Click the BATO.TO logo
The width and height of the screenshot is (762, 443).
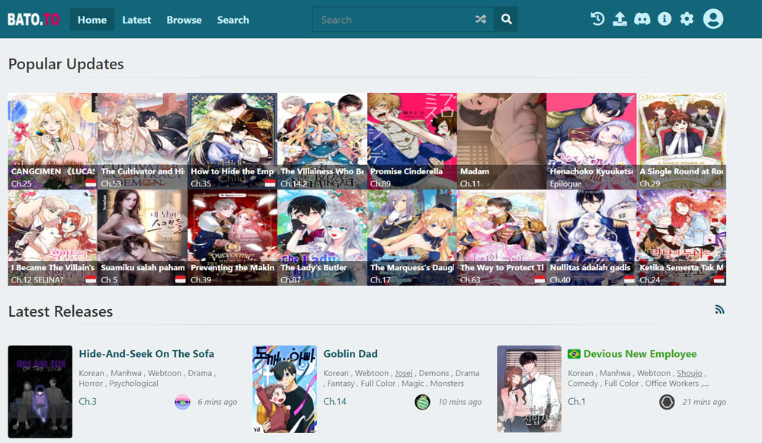pos(34,19)
